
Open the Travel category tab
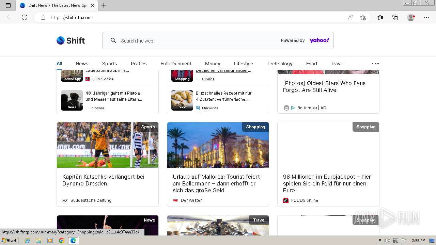(338, 64)
